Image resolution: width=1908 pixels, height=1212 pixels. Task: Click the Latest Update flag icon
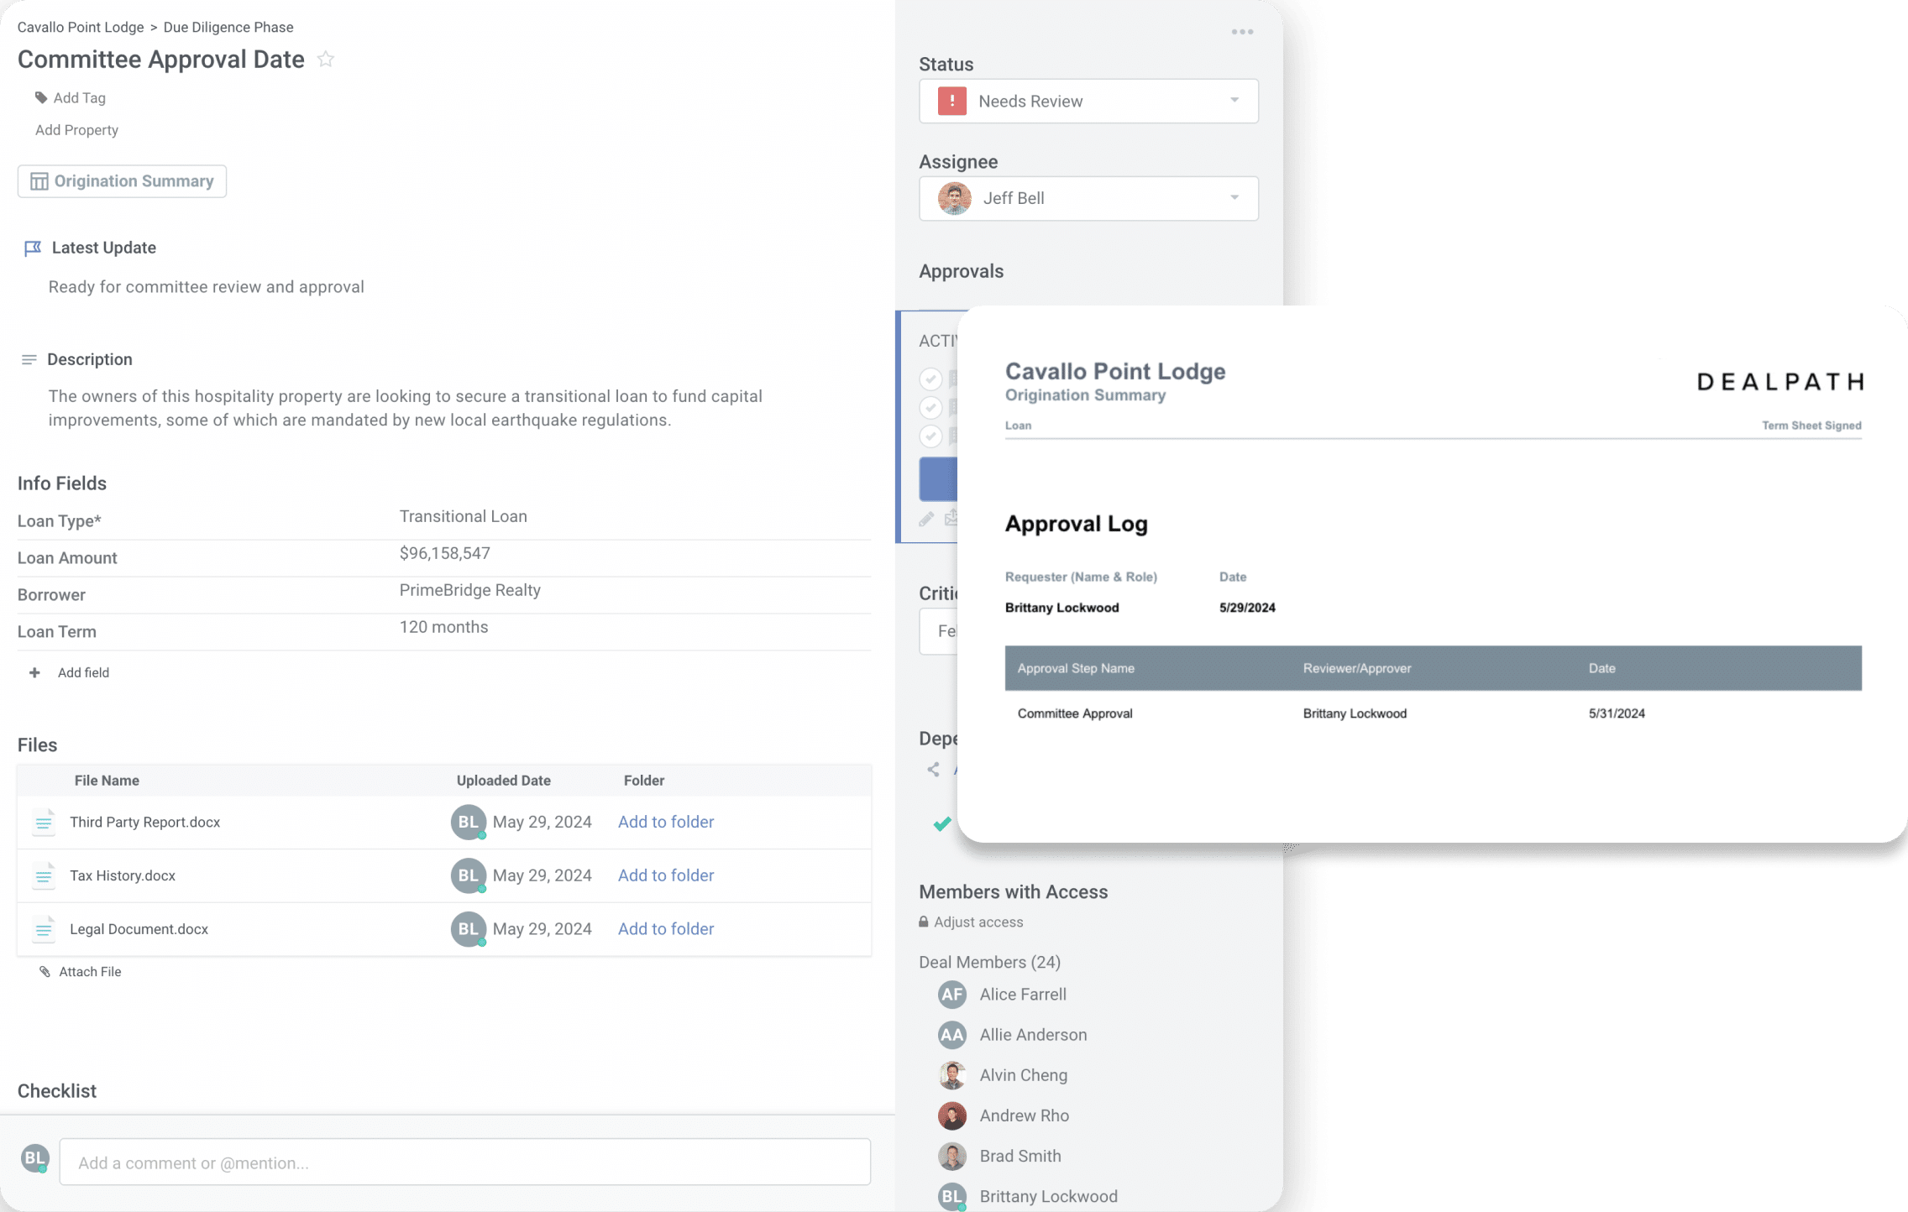pos(29,248)
